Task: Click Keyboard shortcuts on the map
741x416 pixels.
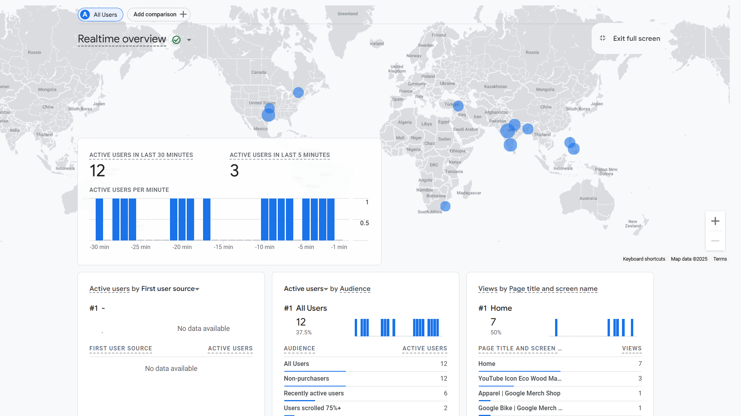Action: coord(644,259)
